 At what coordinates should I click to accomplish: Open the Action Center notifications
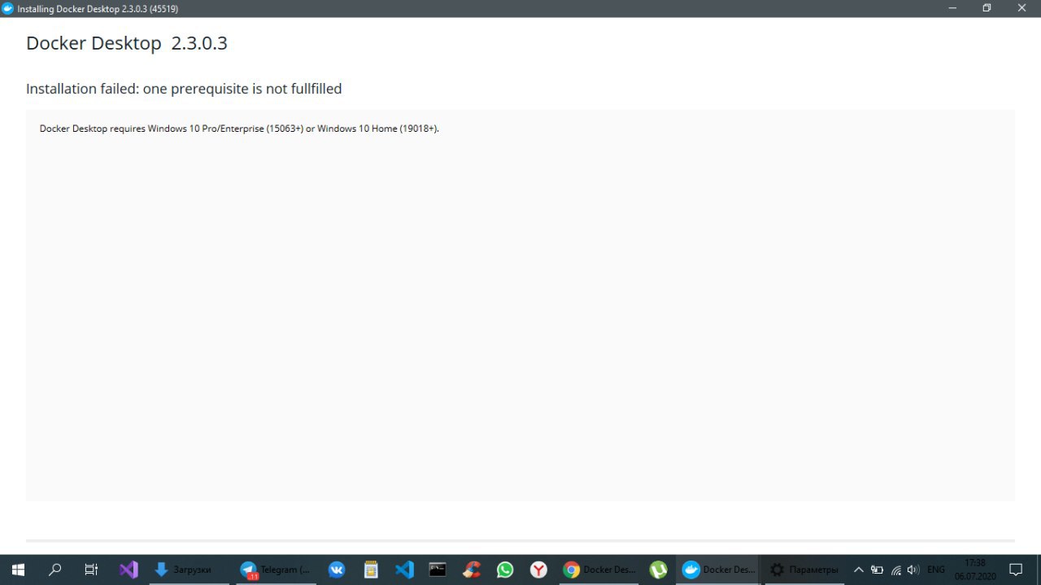point(1016,570)
